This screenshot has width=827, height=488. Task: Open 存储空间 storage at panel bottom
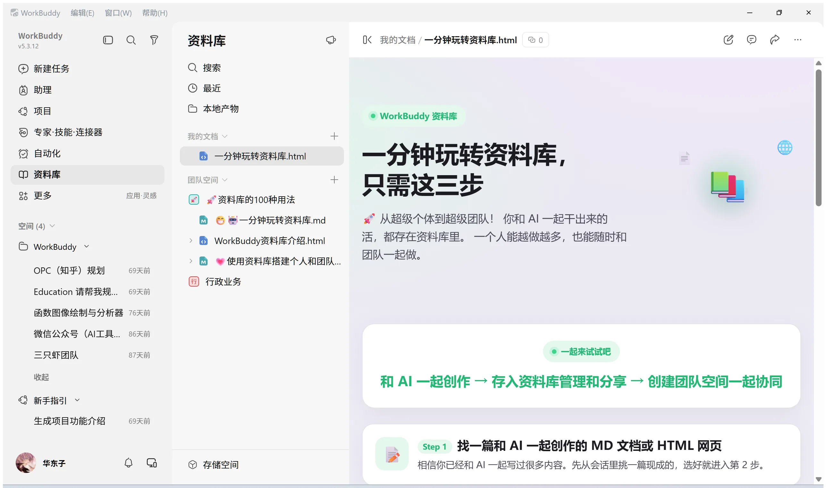[262, 465]
